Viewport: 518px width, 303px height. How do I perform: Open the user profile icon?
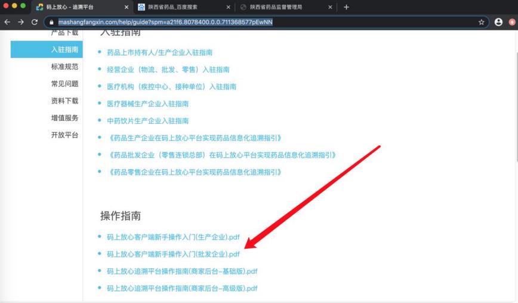tap(498, 22)
